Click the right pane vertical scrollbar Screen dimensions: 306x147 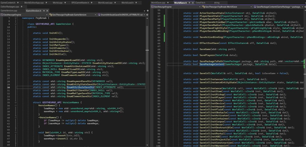point(305,78)
